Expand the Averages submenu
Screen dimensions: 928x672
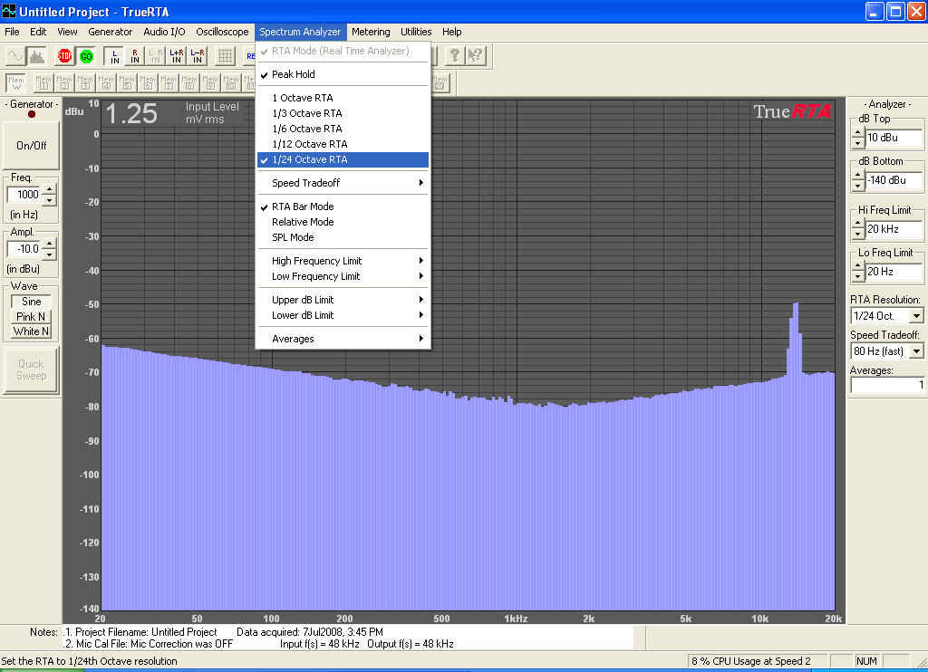click(343, 339)
